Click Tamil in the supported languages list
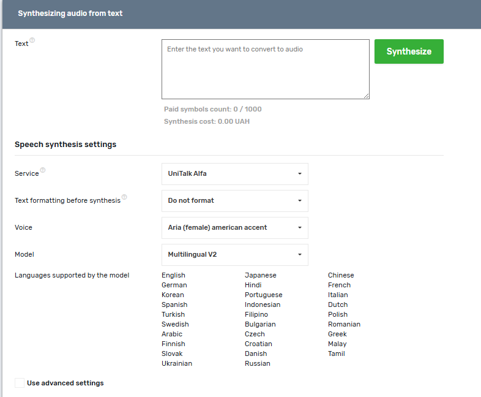The height and width of the screenshot is (397, 481). click(336, 354)
